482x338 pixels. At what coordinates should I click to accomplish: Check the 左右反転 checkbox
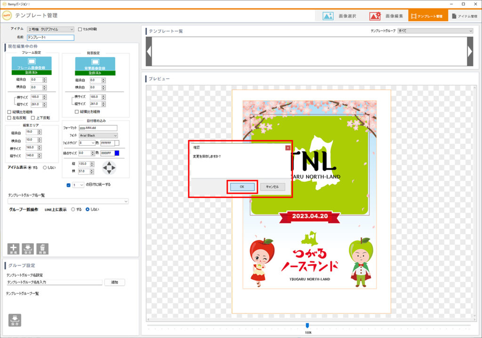tap(9, 118)
